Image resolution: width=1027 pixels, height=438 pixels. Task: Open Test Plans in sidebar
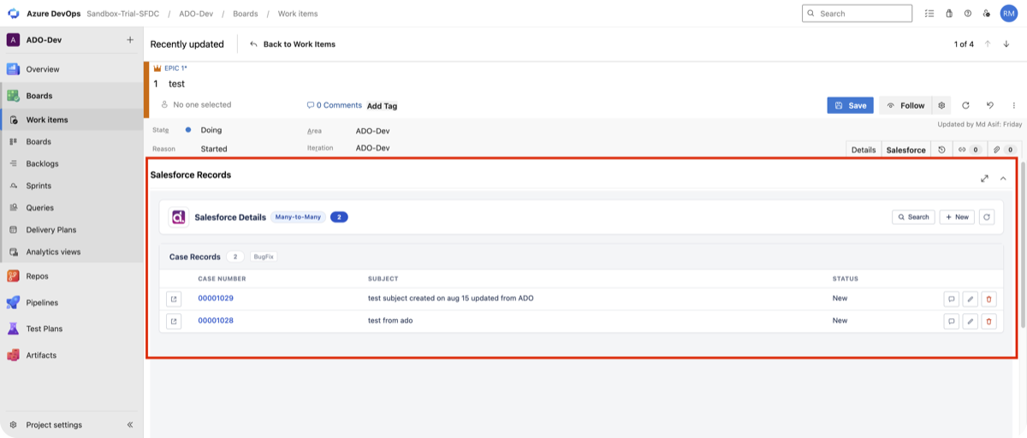pos(72,328)
